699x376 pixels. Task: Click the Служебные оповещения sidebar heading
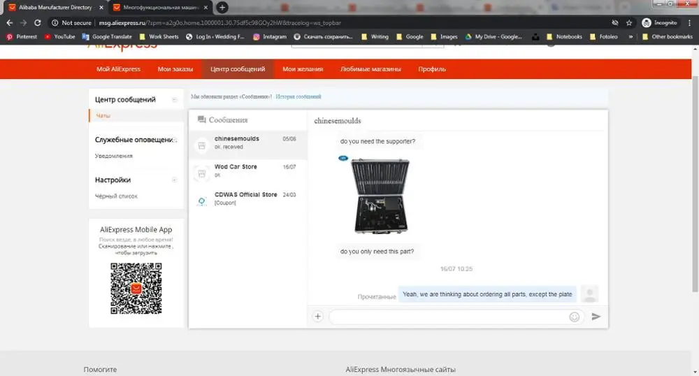(x=134, y=140)
